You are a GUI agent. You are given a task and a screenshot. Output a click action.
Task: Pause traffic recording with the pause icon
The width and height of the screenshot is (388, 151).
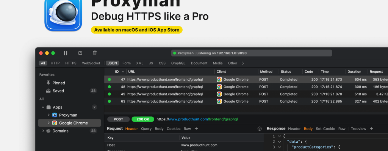pos(66,53)
